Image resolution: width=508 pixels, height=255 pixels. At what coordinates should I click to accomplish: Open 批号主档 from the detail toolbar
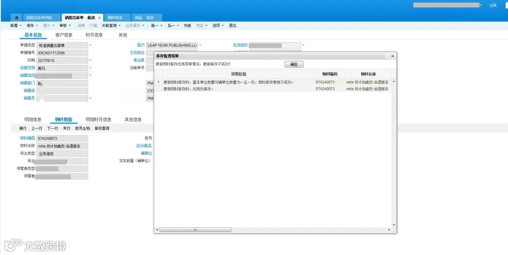pos(82,129)
